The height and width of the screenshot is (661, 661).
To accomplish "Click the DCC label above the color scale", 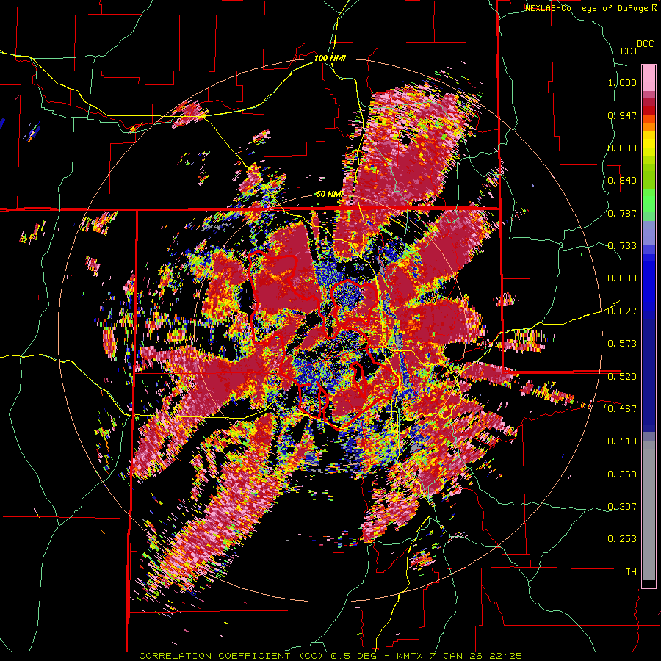I will [646, 44].
